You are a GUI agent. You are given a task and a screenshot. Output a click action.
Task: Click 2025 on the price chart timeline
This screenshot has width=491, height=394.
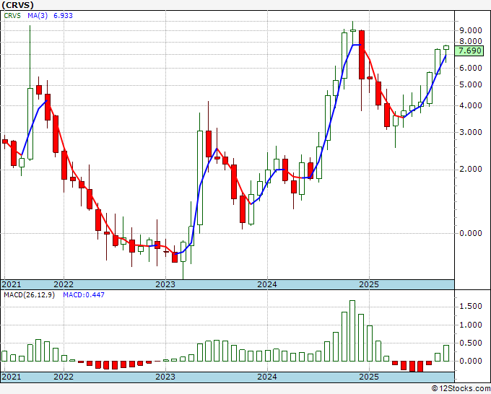point(369,284)
